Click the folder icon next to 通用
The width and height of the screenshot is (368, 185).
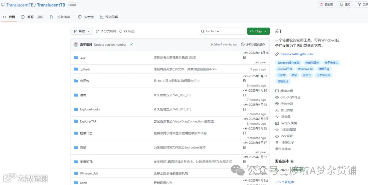(76, 95)
